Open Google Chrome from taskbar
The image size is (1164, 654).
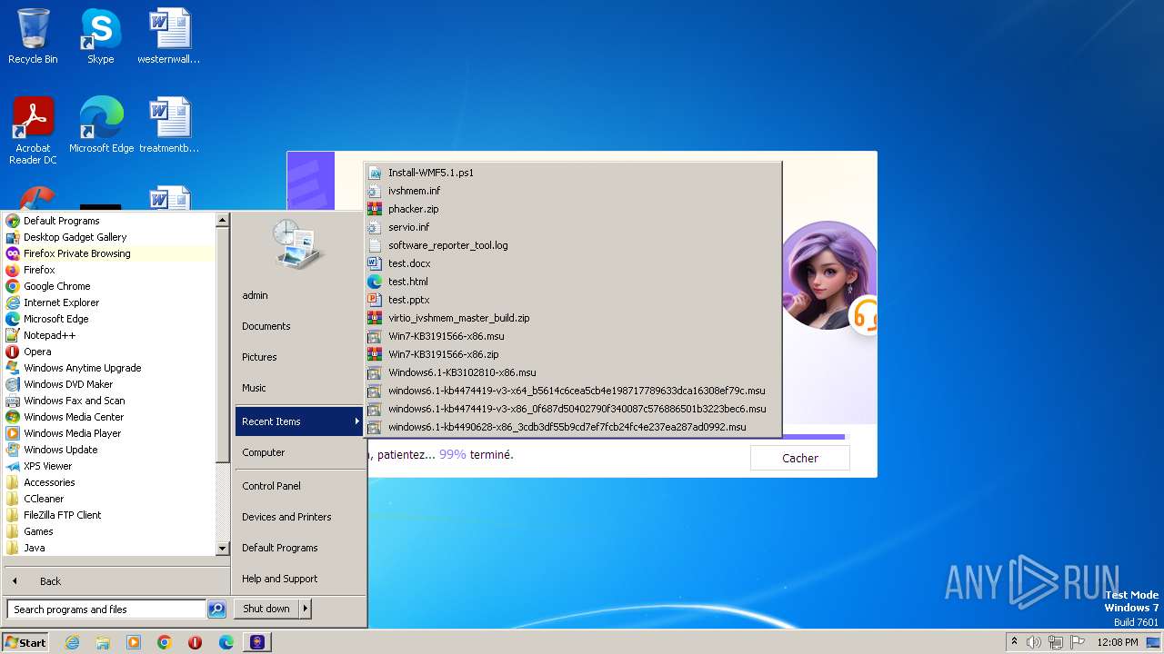(165, 642)
